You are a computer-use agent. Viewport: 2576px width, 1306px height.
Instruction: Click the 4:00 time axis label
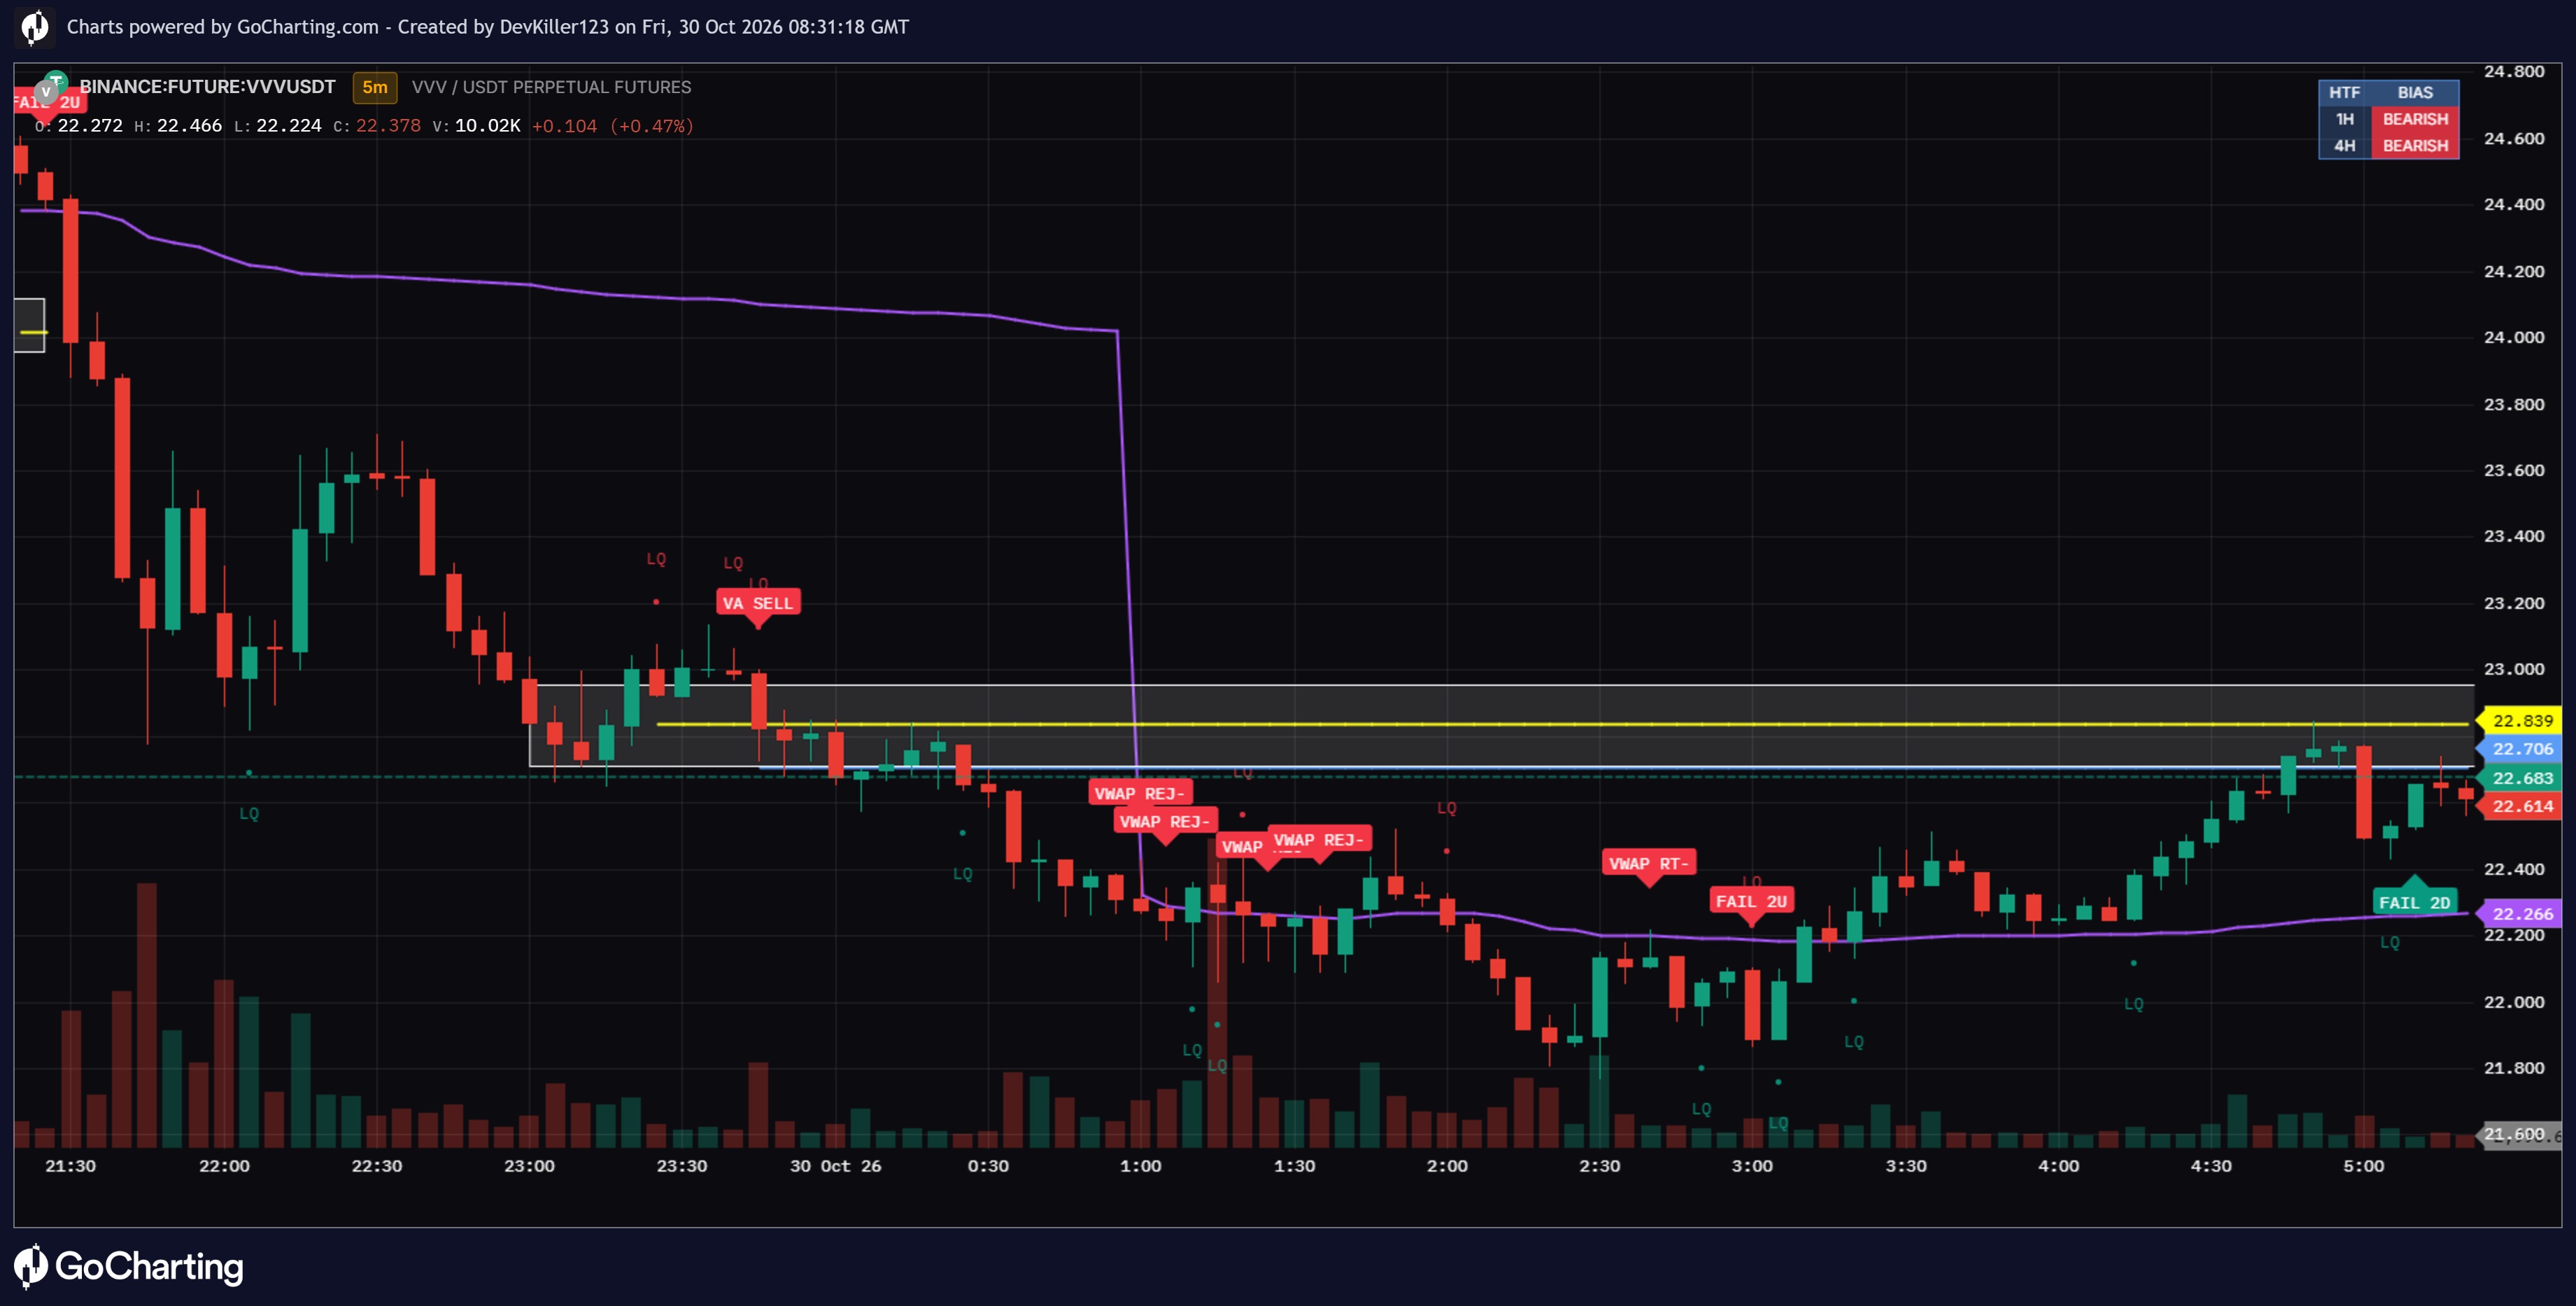point(2059,1166)
